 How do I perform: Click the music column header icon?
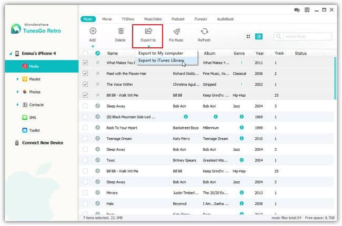point(98,53)
